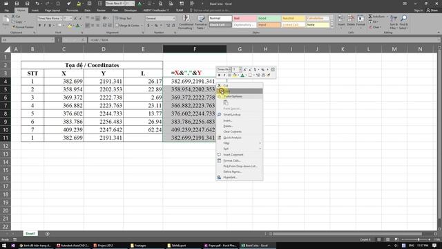Open the File tab
This screenshot has height=249, width=442.
point(6,10)
